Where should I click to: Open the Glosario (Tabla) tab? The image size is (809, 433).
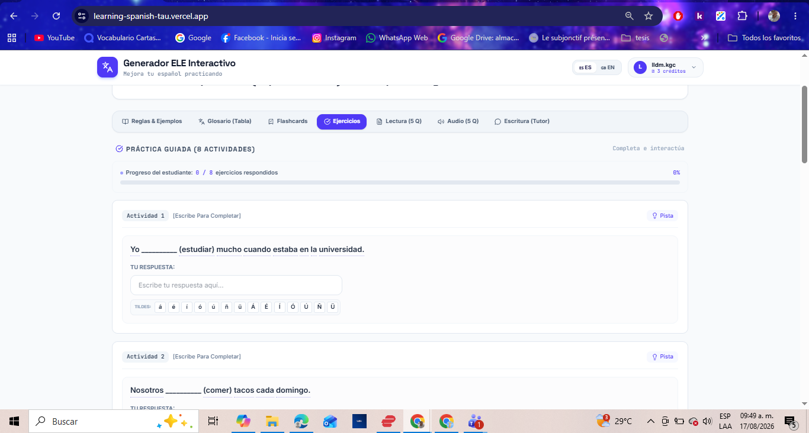point(225,121)
